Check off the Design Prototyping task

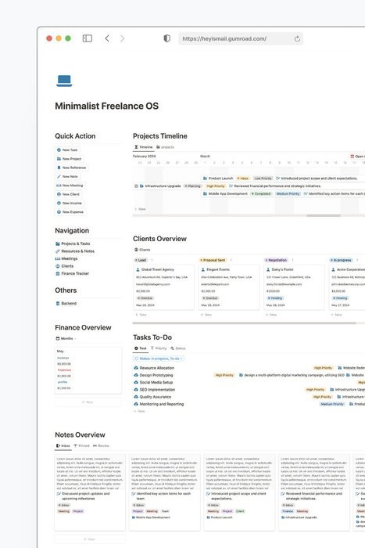[136, 375]
